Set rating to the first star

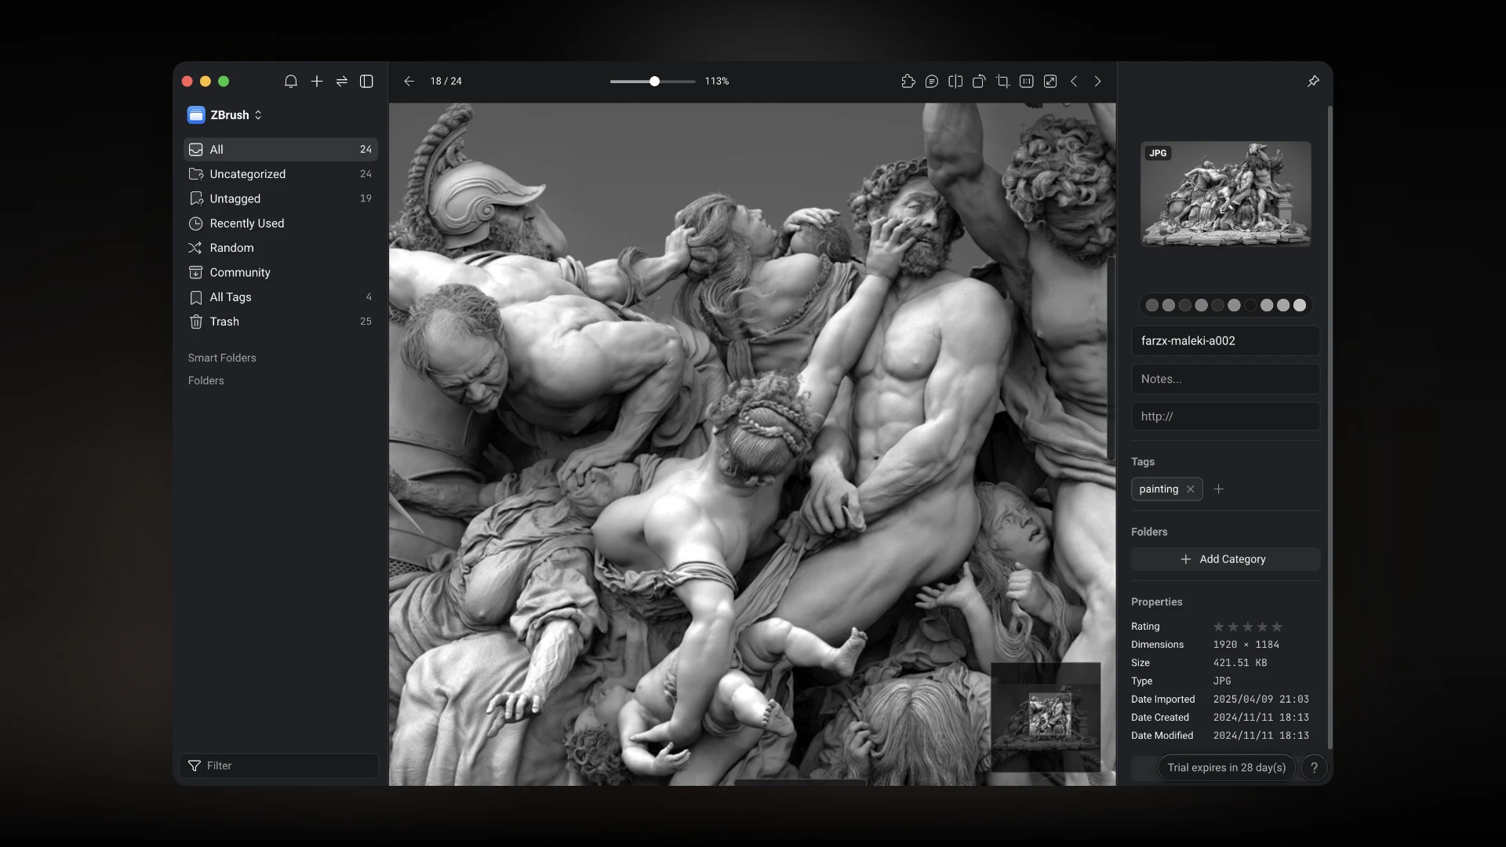click(1218, 627)
